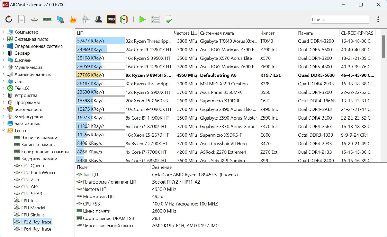
Task: Open Чтение из памяти test
Action: (39, 138)
